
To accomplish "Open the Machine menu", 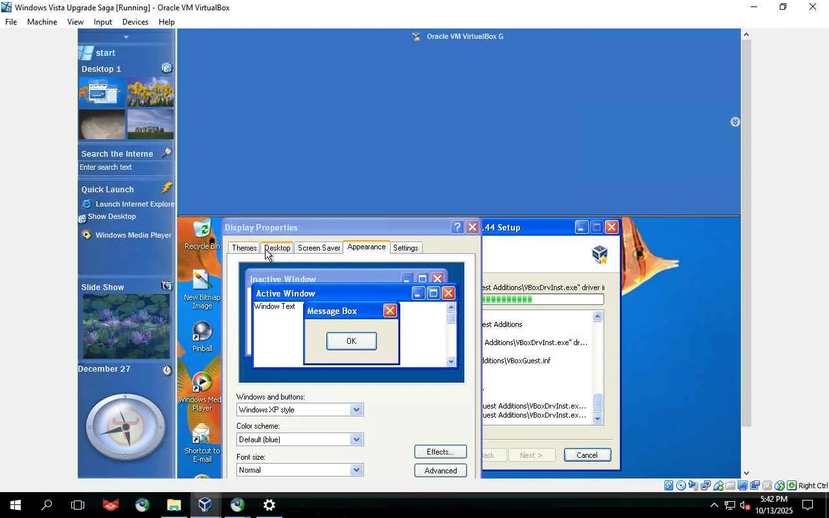I will (x=42, y=22).
